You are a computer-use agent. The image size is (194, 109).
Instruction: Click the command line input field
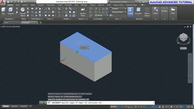point(101,103)
